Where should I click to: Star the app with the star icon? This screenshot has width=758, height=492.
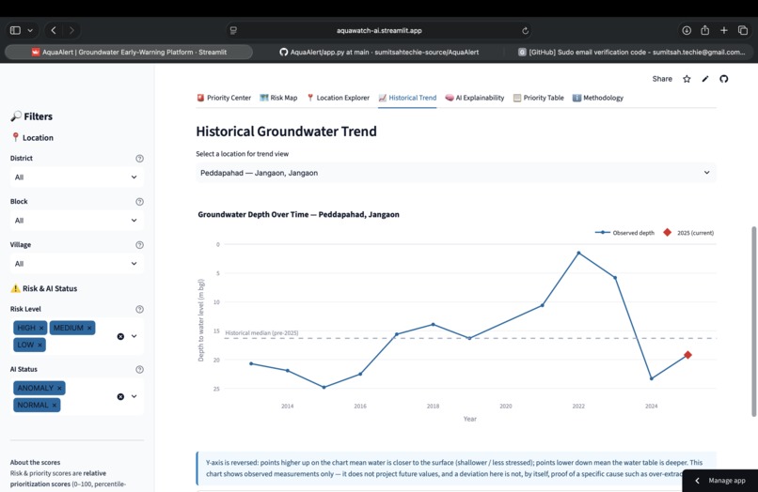coord(687,79)
